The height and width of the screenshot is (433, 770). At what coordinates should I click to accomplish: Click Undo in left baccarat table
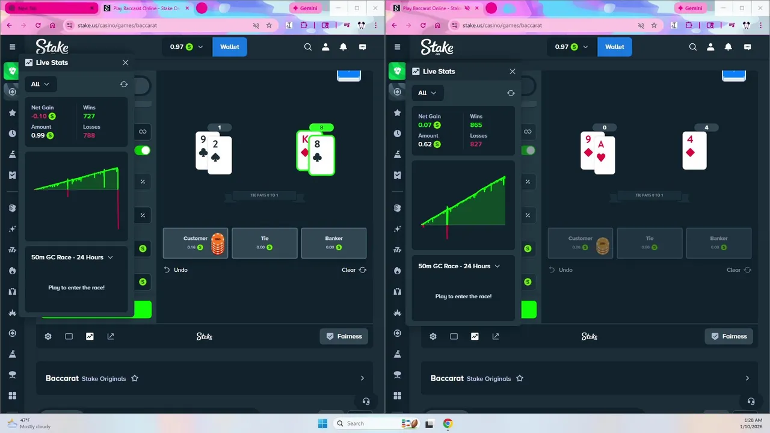(x=176, y=270)
